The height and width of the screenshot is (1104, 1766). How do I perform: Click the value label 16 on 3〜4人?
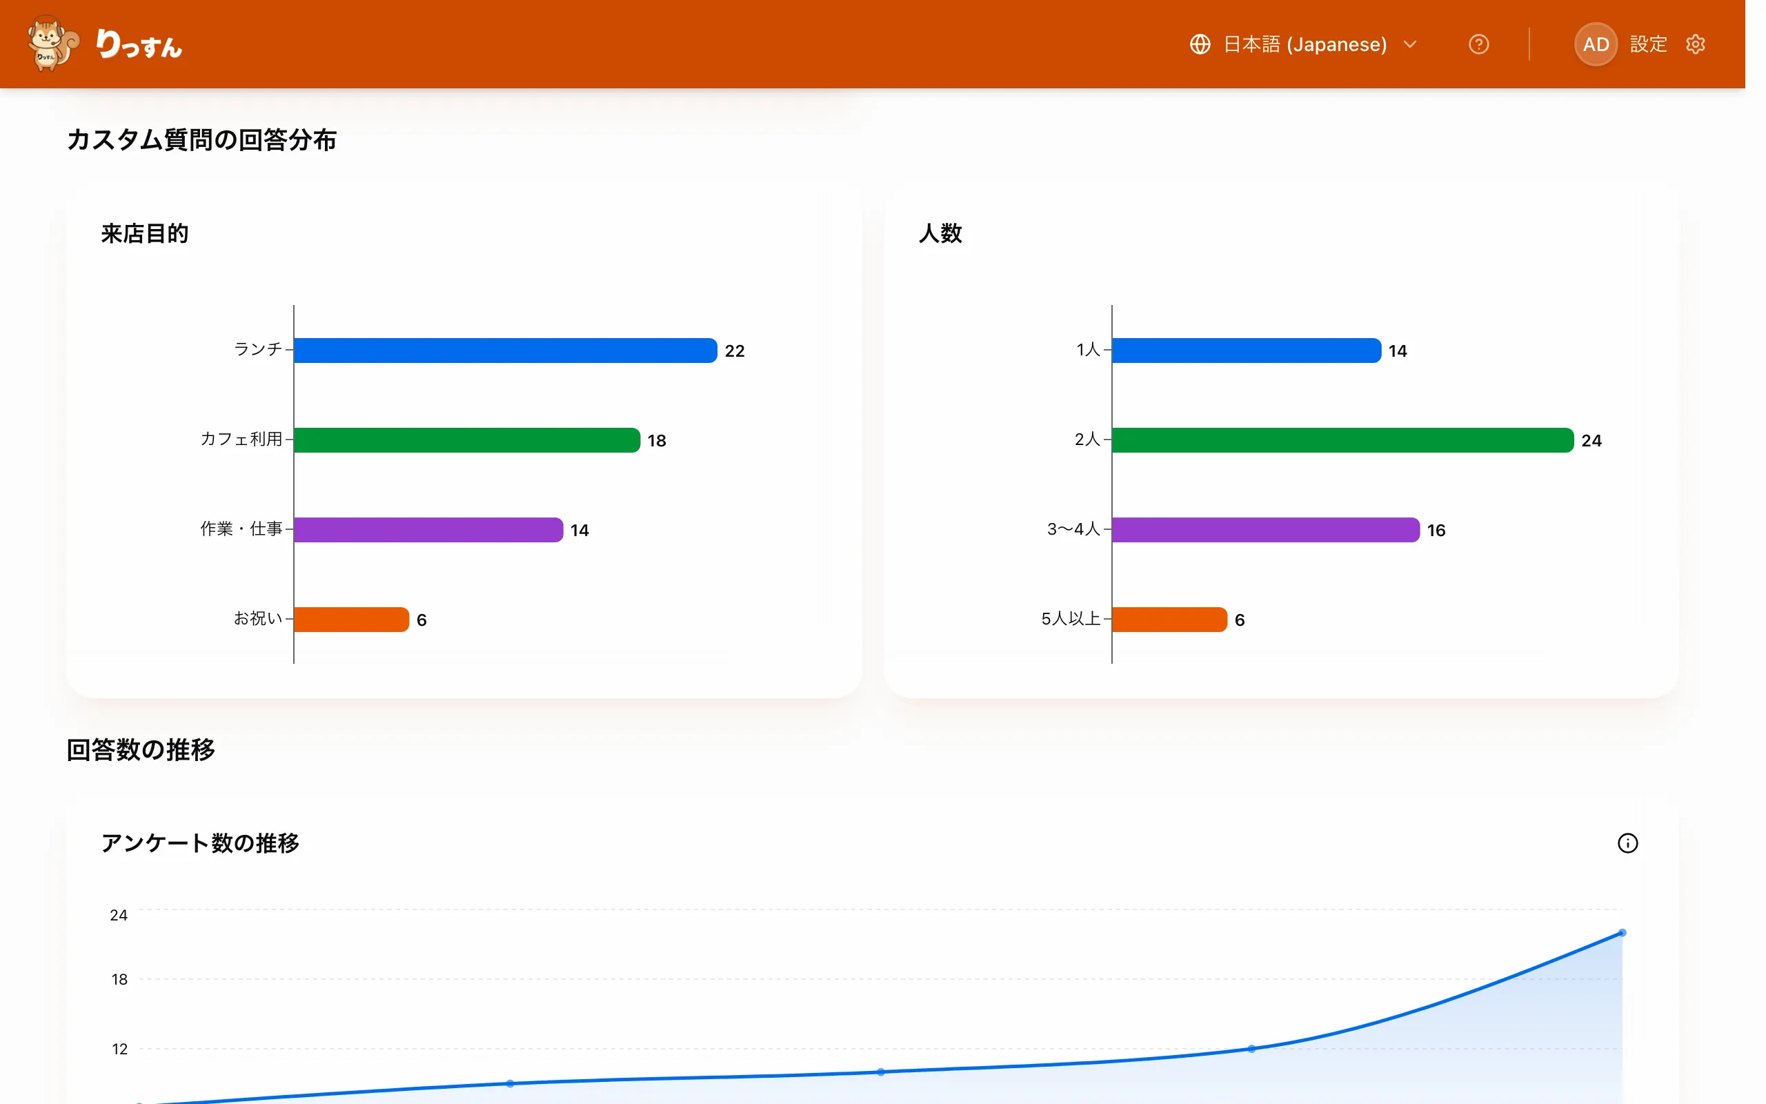(x=1436, y=531)
